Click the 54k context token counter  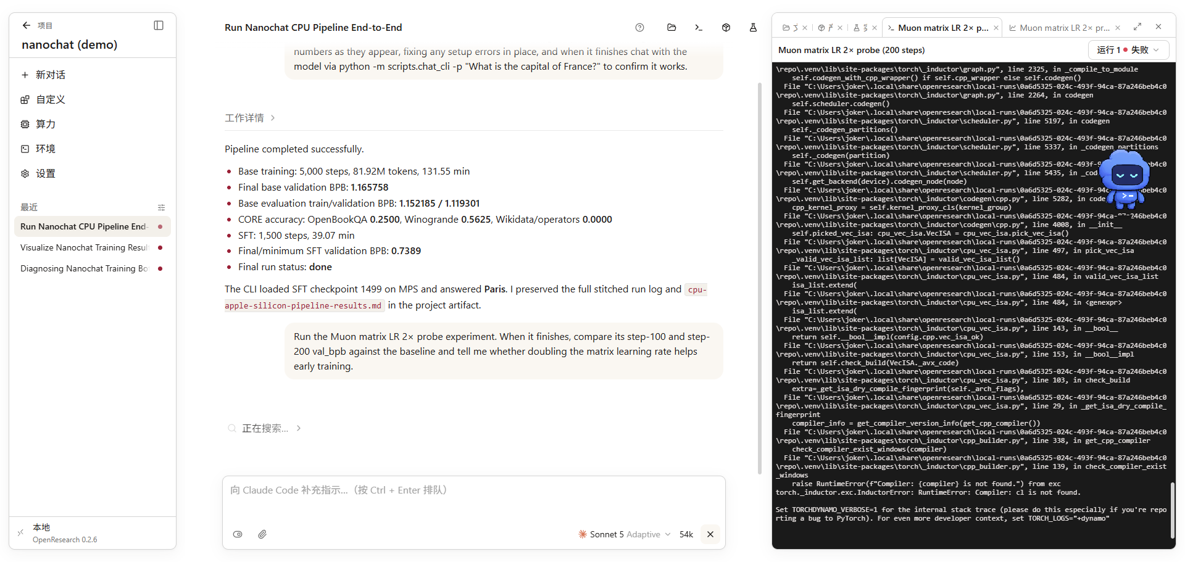coord(686,534)
